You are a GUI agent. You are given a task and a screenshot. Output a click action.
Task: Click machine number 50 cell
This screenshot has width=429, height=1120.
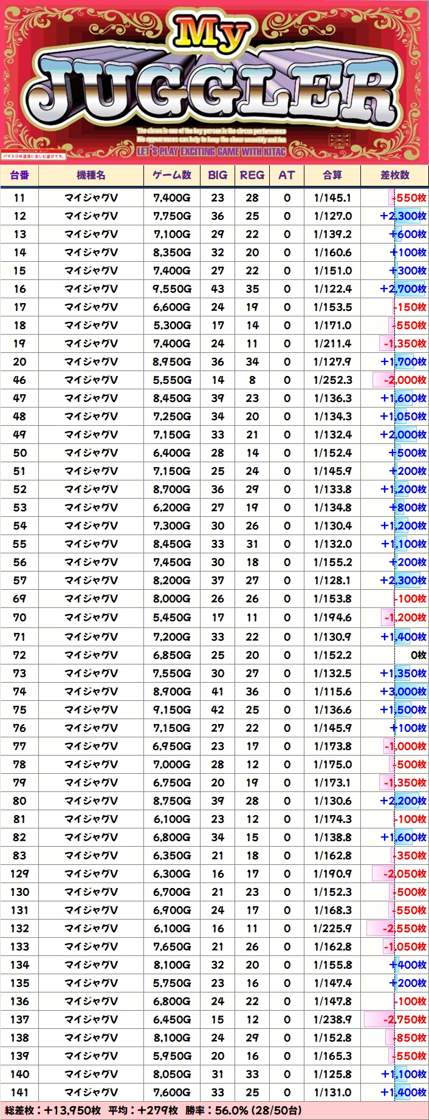tap(19, 452)
